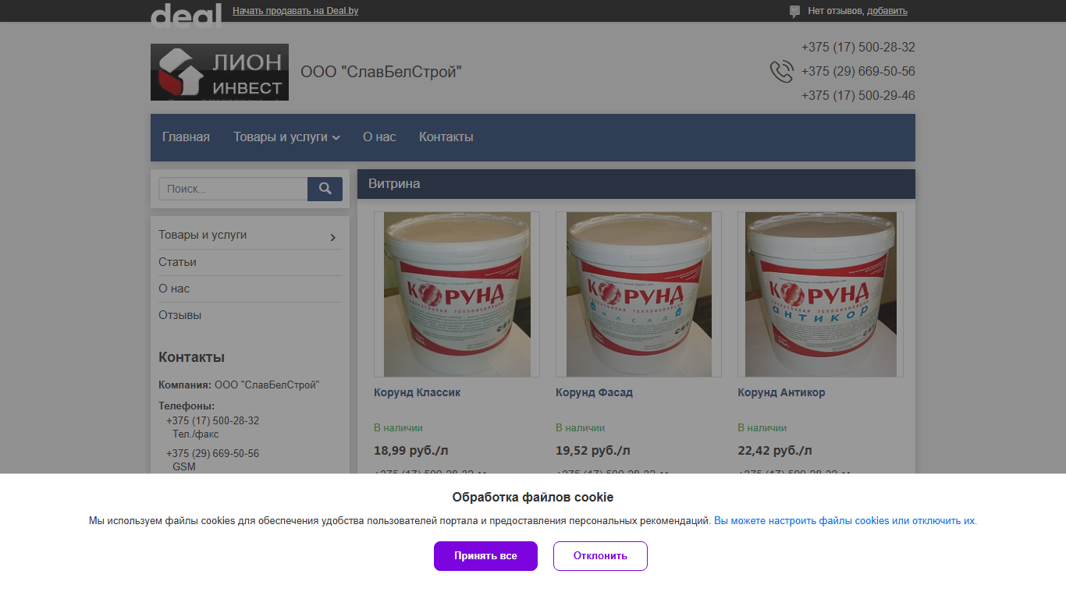Click the Лион Инвест company logo
Screen dimensions: 1066x599
[219, 72]
